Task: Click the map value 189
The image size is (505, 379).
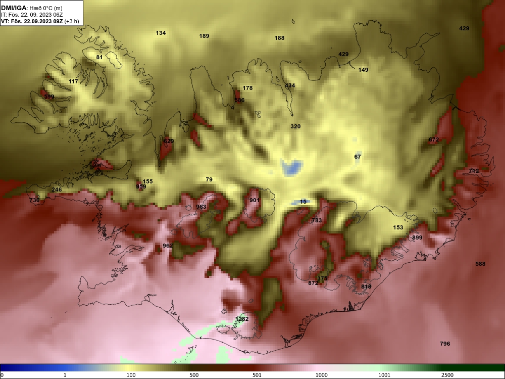Action: tap(204, 36)
